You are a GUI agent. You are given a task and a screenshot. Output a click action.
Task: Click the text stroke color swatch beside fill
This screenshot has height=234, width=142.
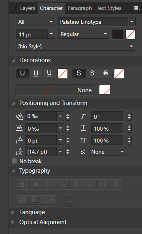point(131,34)
